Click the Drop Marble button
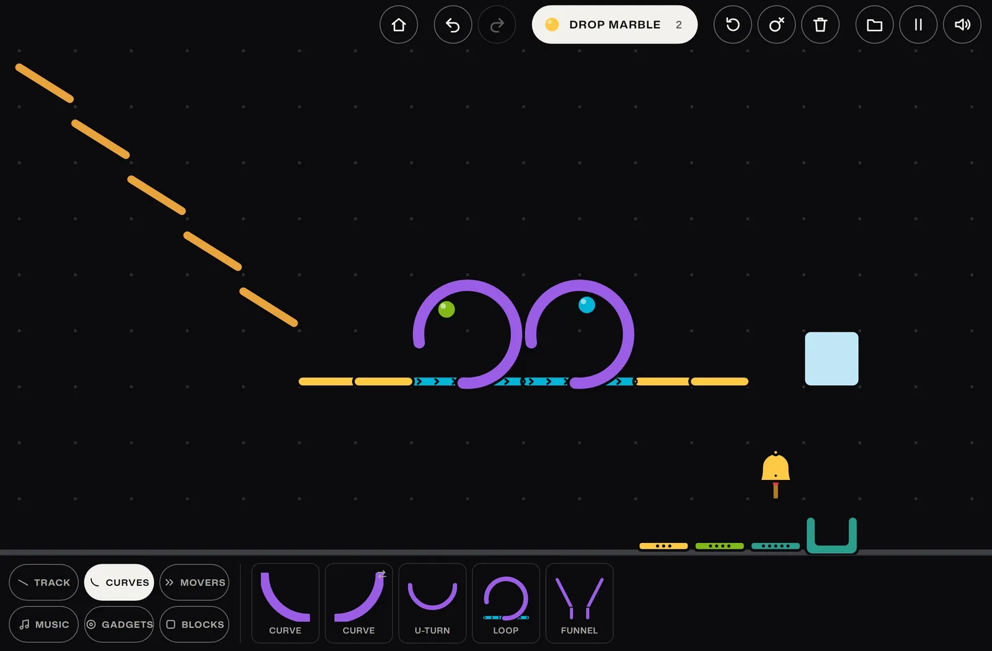Image resolution: width=992 pixels, height=651 pixels. tap(614, 25)
